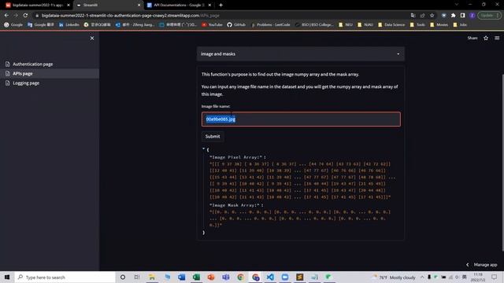Open the Data Science bookmark folder
Screen dimensions: 504x283
click(391, 24)
